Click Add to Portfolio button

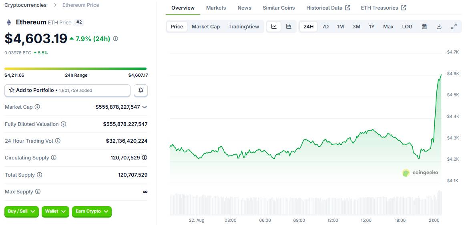tap(68, 90)
